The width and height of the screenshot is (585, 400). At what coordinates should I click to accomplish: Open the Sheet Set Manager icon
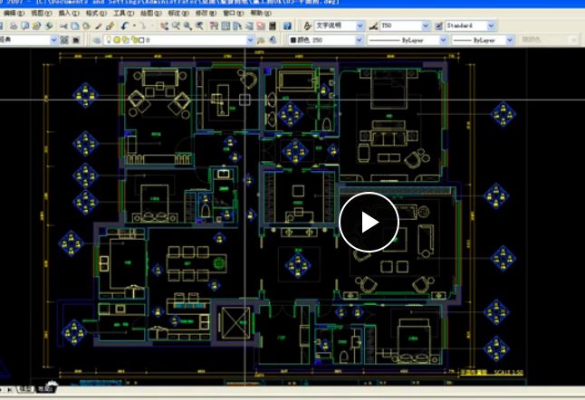(249, 26)
